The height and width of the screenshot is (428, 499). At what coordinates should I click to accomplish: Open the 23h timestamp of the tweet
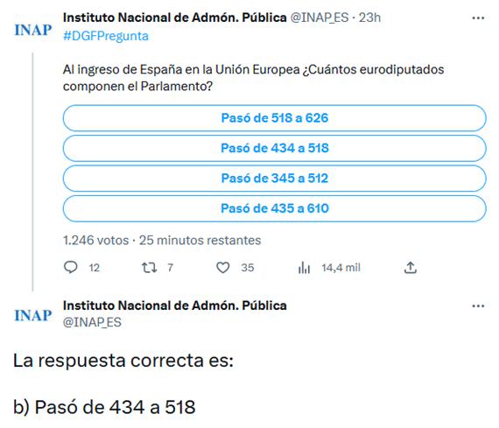coord(369,18)
